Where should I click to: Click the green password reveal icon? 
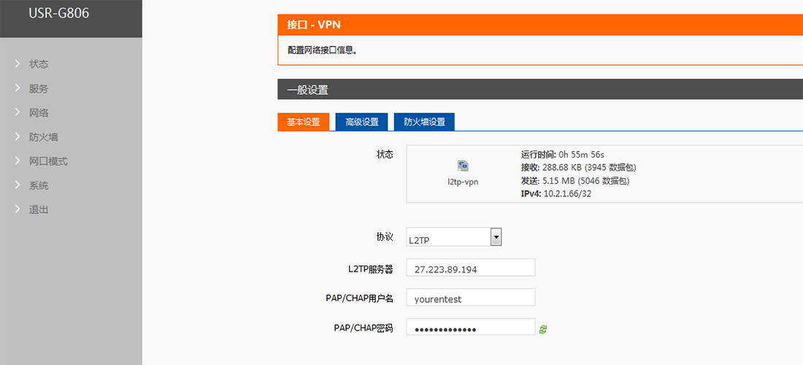(542, 329)
